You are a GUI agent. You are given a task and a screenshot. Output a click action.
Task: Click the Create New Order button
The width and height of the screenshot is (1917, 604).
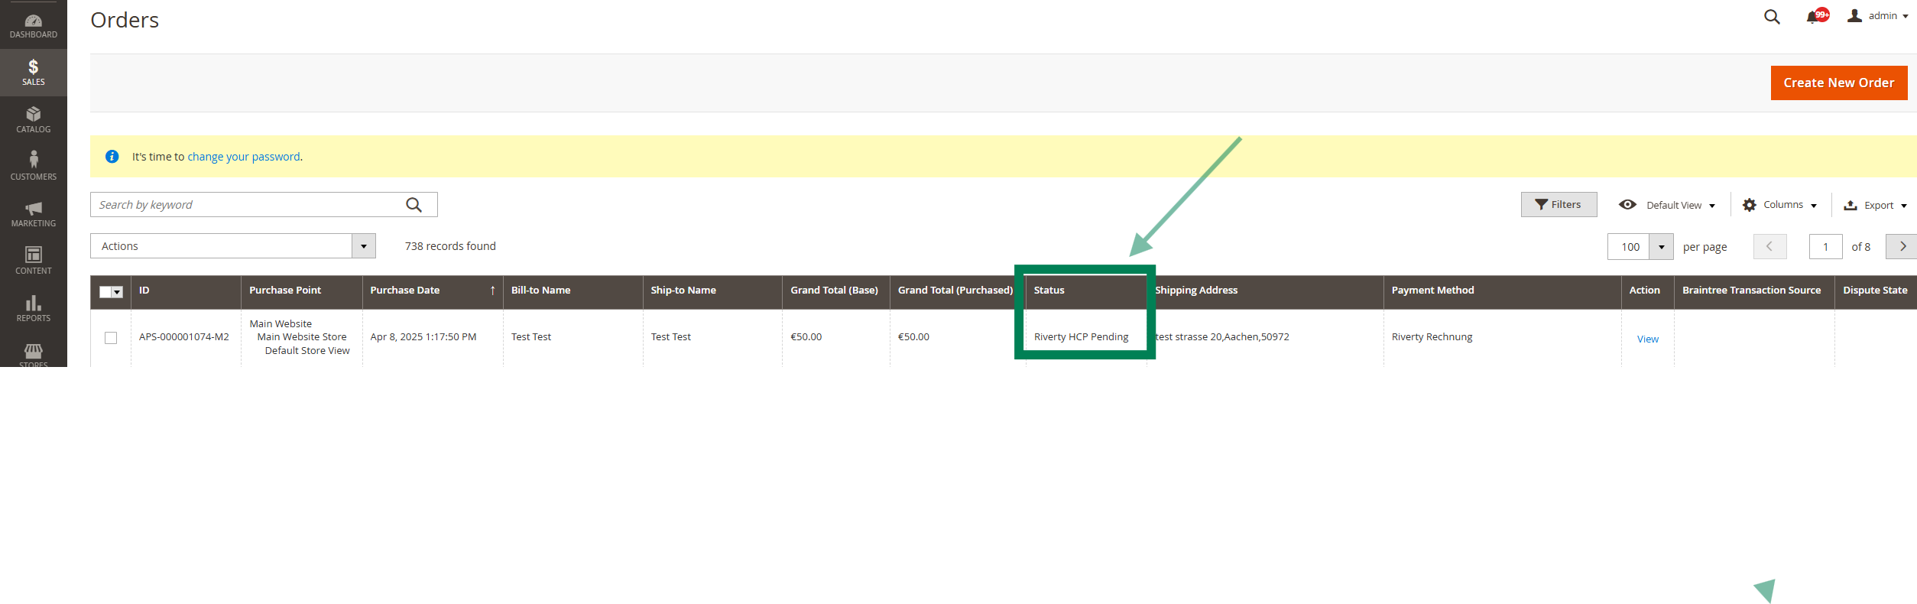coord(1838,83)
